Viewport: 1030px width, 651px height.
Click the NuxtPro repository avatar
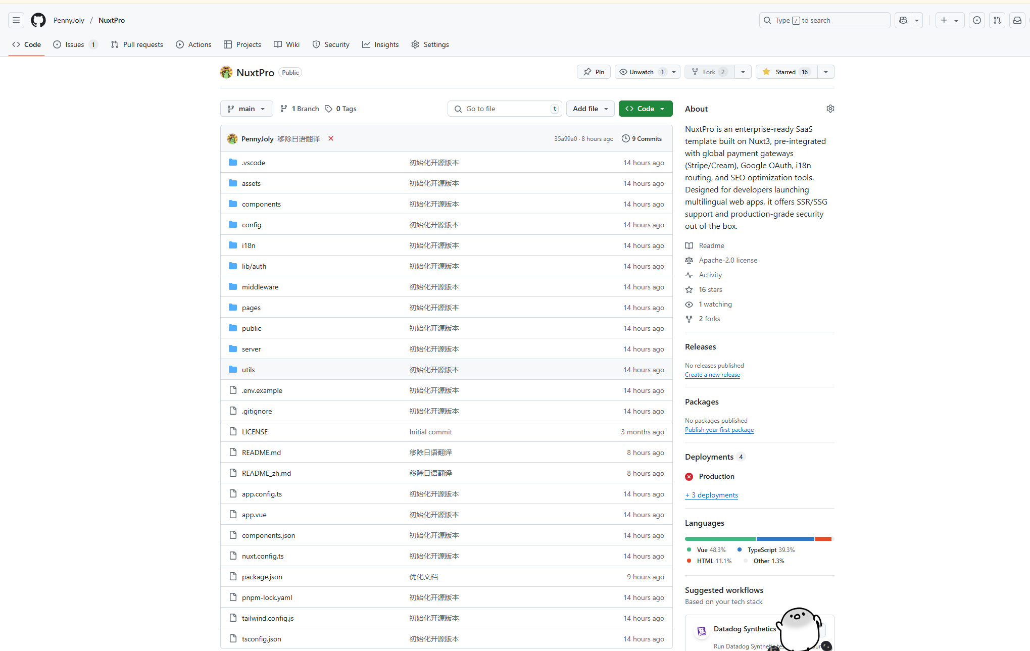coord(226,72)
